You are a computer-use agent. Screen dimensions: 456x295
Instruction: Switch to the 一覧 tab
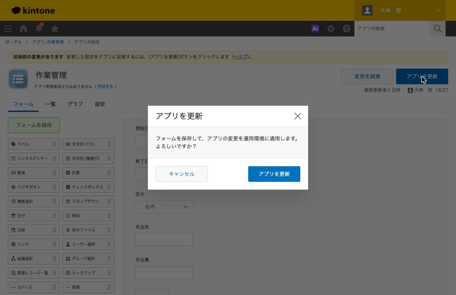click(51, 104)
